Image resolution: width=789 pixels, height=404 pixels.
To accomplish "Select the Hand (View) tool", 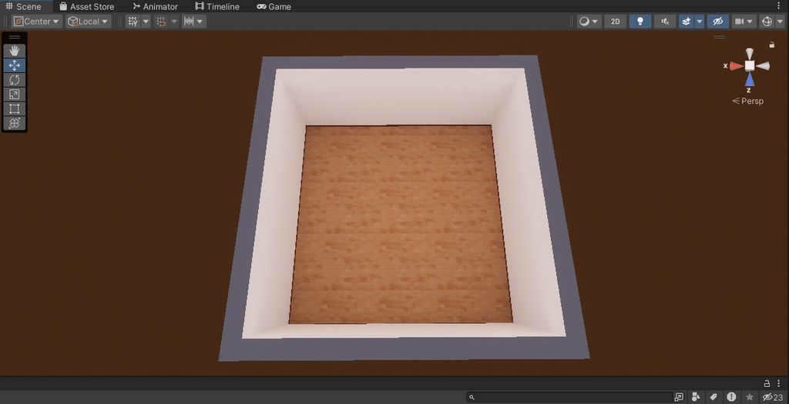I will pyautogui.click(x=14, y=51).
